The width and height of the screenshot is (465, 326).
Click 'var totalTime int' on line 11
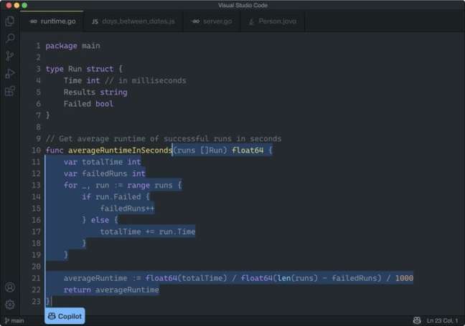tap(103, 162)
